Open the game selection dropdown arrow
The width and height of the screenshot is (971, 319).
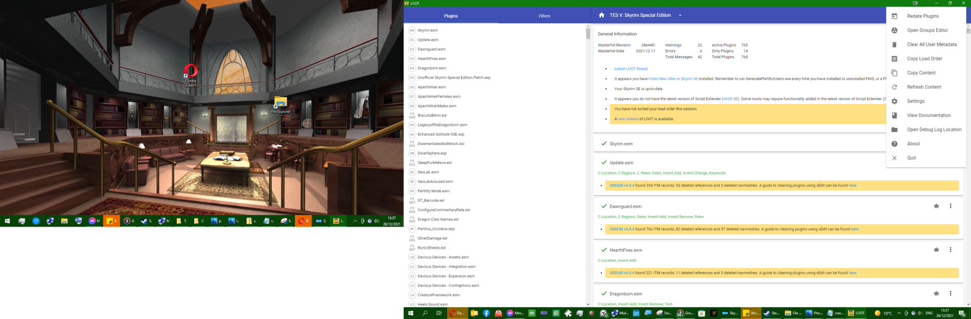coord(680,16)
